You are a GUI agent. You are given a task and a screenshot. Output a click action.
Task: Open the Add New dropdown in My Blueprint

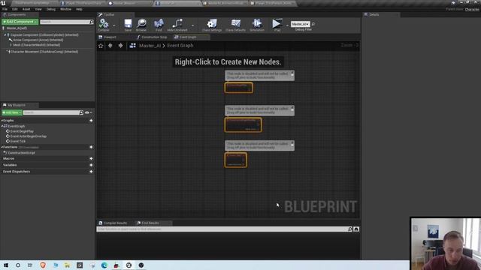click(x=12, y=112)
